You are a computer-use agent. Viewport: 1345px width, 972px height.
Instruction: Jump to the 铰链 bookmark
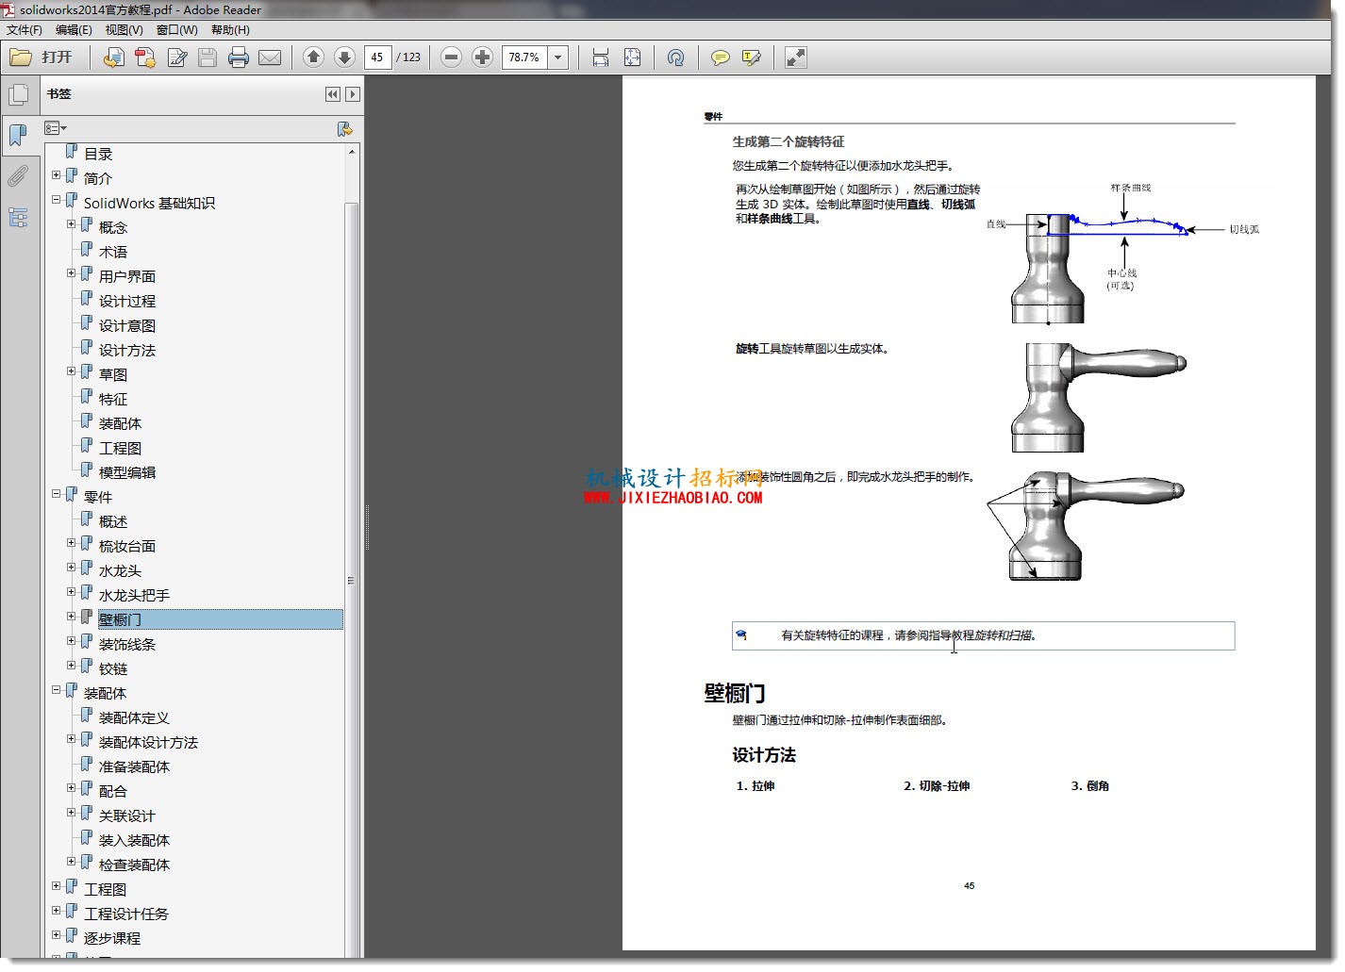pos(113,669)
